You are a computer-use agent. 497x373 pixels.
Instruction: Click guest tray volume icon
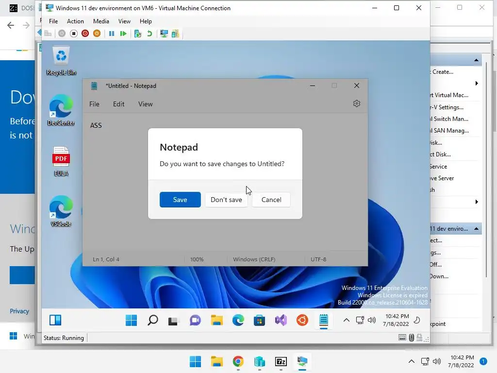(371, 320)
